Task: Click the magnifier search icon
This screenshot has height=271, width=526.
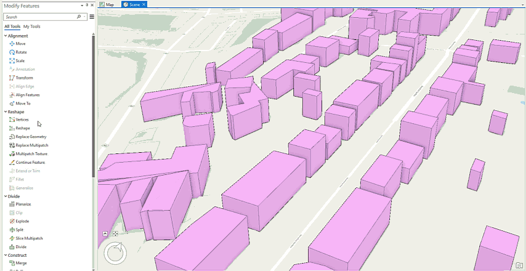Action: 79,17
